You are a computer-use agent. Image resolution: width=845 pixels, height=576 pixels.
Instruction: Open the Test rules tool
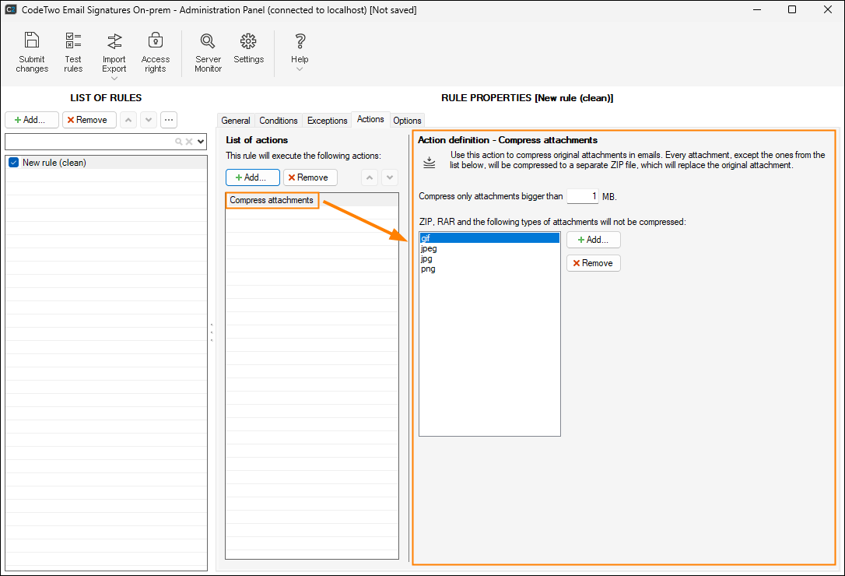73,41
